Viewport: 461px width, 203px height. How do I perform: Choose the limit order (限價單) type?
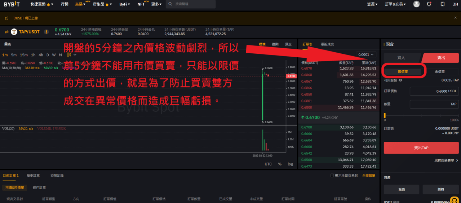403,72
